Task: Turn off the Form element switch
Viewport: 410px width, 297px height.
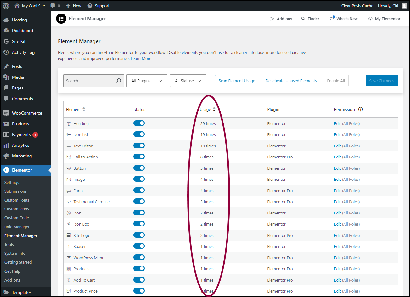Action: tap(139, 190)
